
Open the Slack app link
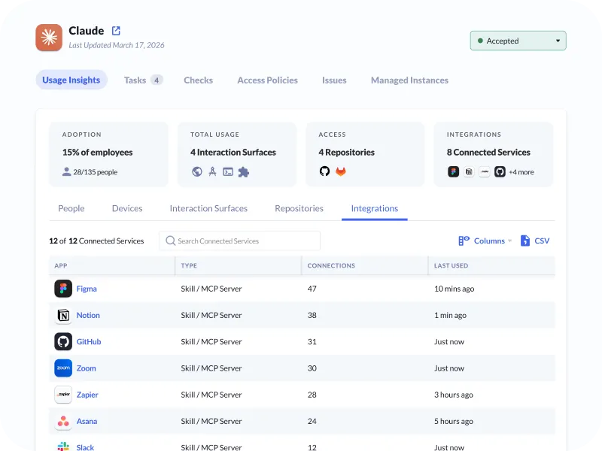(85, 447)
